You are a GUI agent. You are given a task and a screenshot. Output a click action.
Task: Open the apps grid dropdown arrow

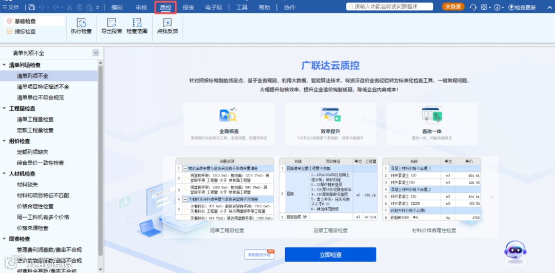(x=490, y=7)
